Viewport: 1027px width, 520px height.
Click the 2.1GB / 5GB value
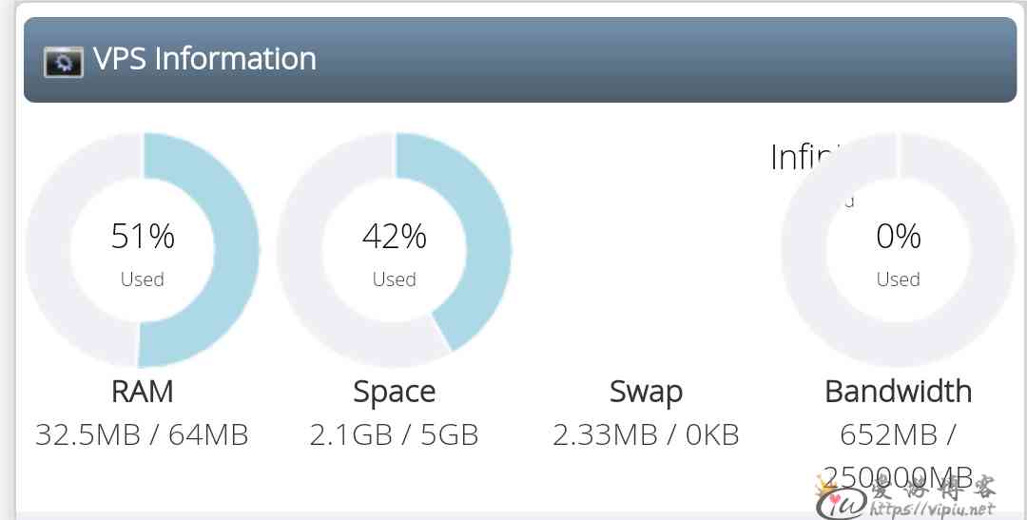coord(395,434)
